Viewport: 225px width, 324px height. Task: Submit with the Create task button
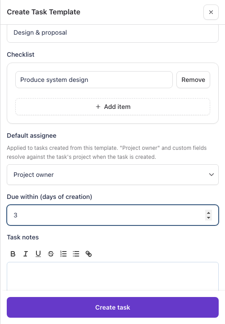click(x=112, y=307)
